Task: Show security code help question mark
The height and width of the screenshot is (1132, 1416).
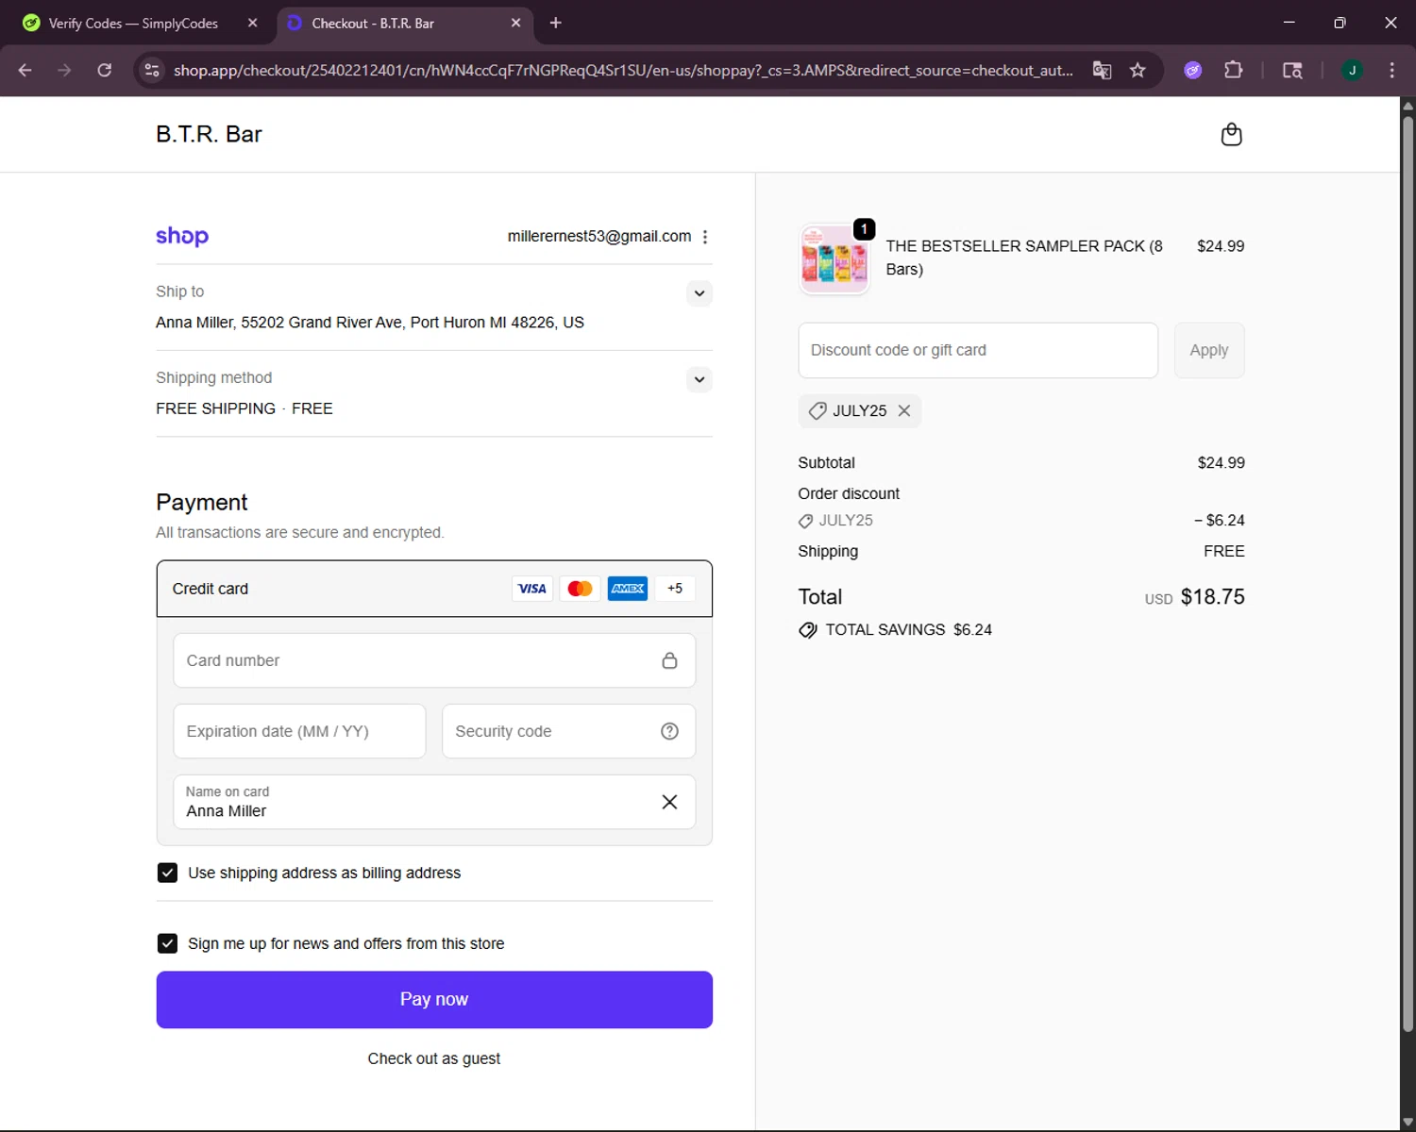Action: (669, 731)
